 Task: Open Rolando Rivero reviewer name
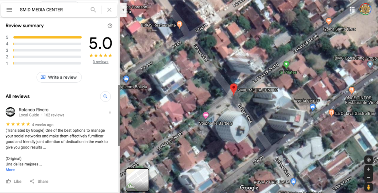coord(34,110)
